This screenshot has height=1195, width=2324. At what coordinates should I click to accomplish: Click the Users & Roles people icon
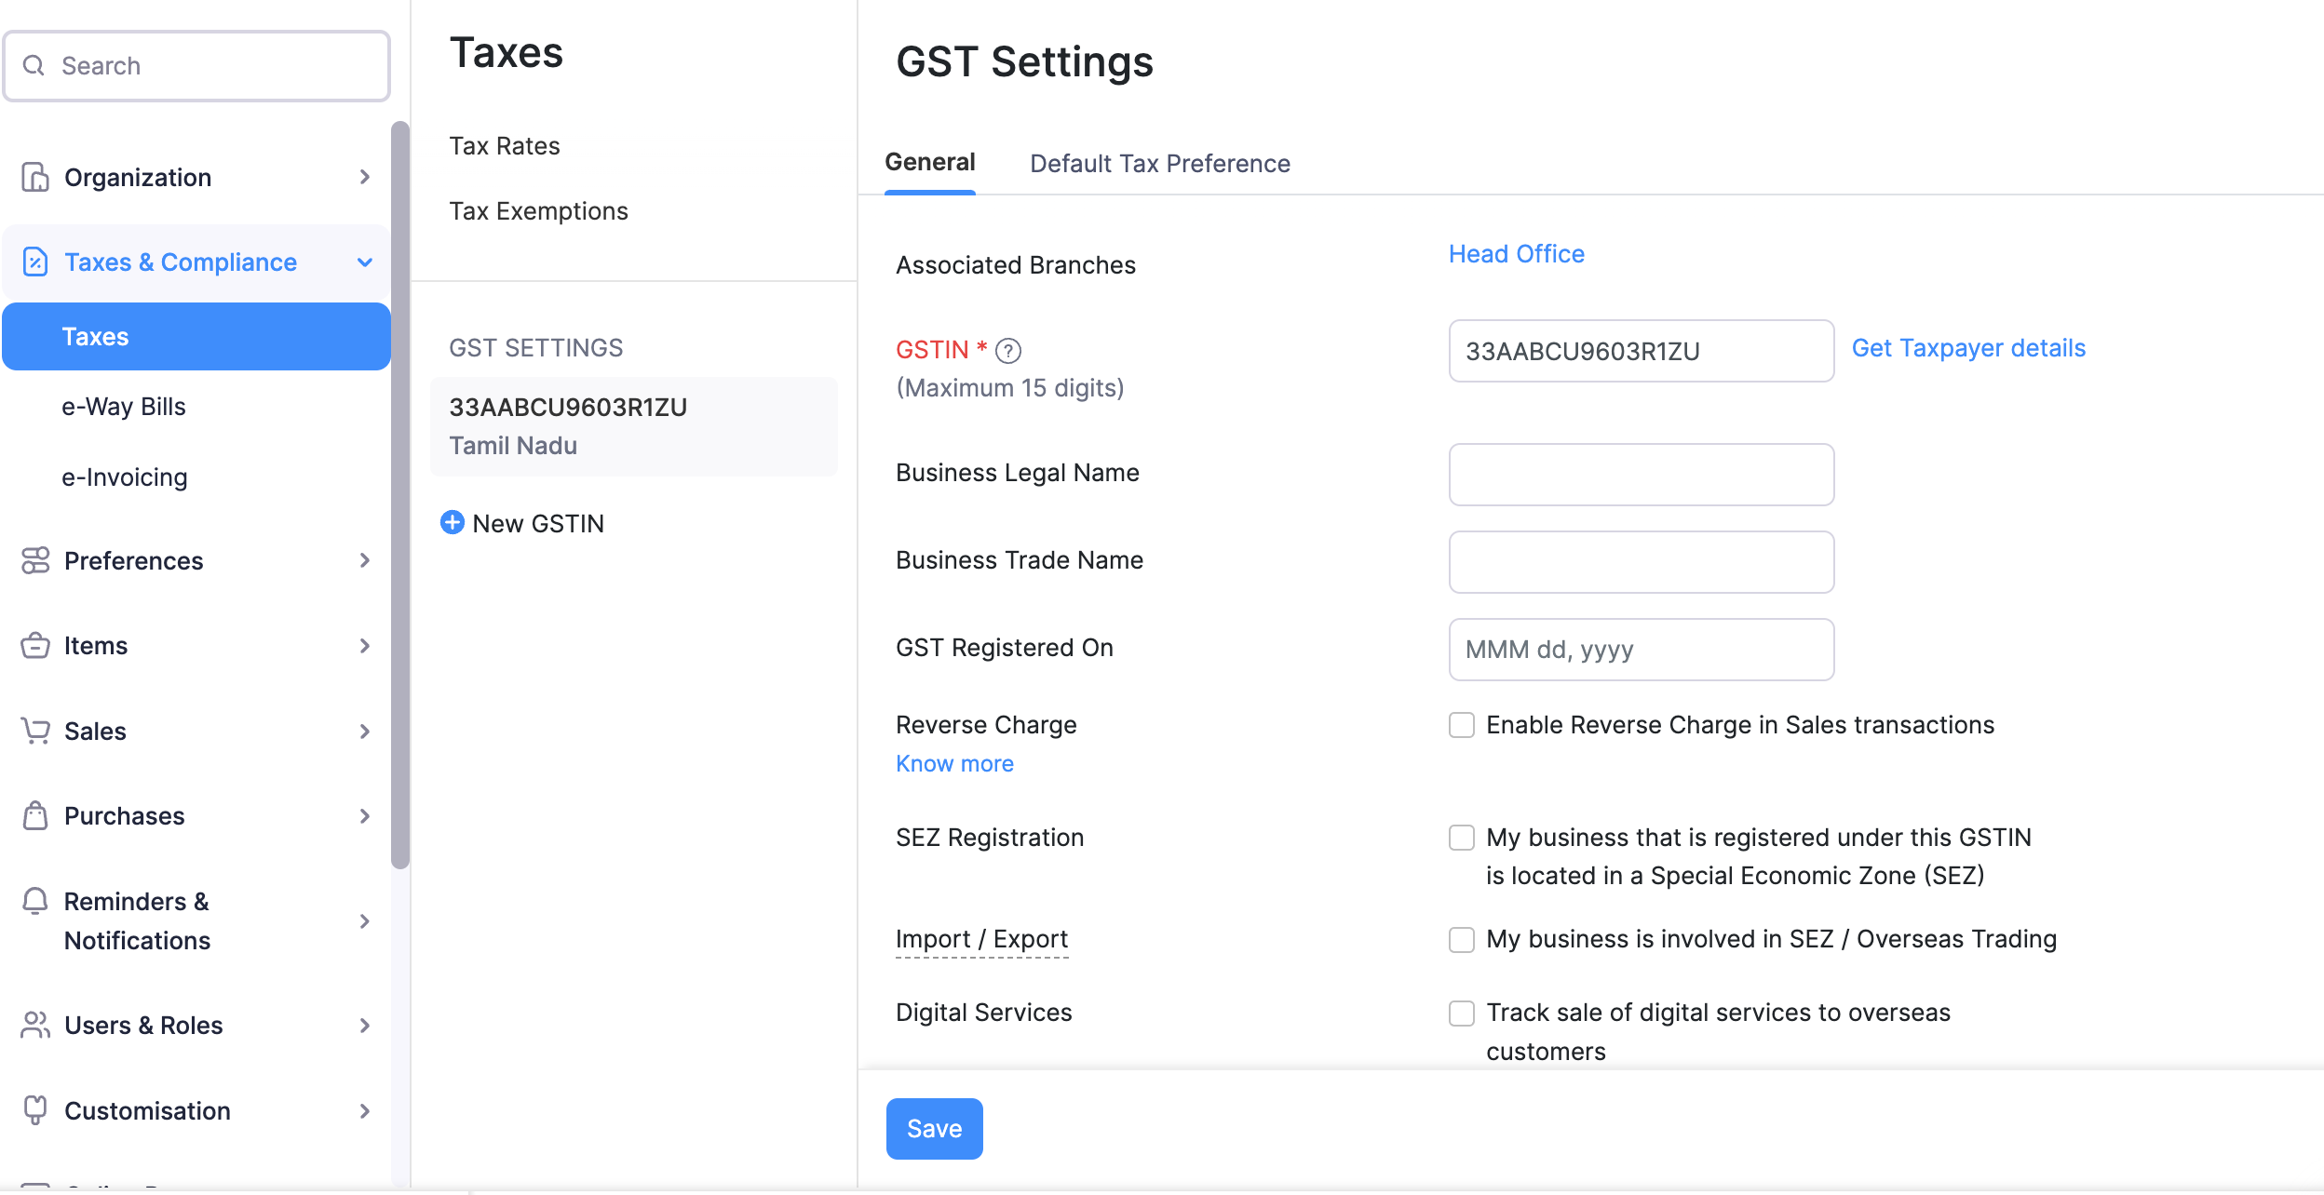[35, 1025]
